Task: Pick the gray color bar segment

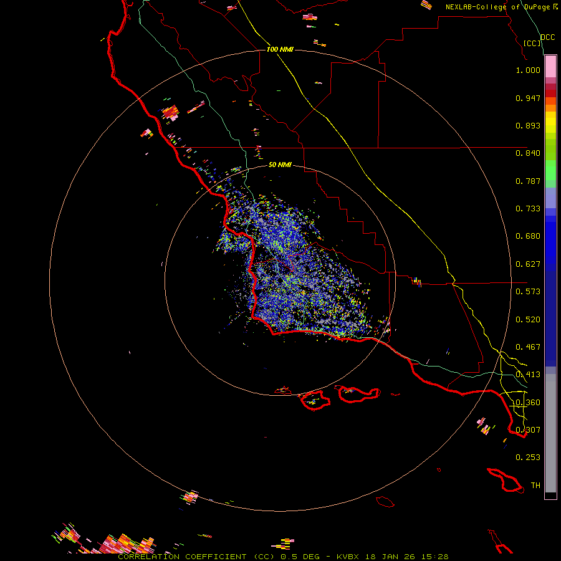Action: click(550, 433)
